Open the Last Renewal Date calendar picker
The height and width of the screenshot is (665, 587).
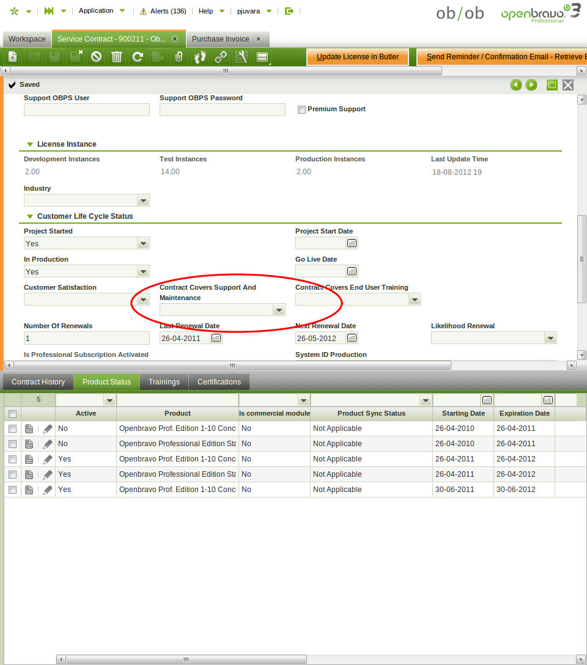(x=216, y=338)
